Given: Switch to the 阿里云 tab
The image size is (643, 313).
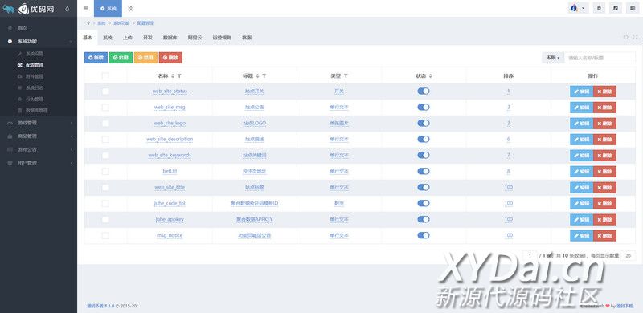Looking at the screenshot, I should tap(195, 38).
